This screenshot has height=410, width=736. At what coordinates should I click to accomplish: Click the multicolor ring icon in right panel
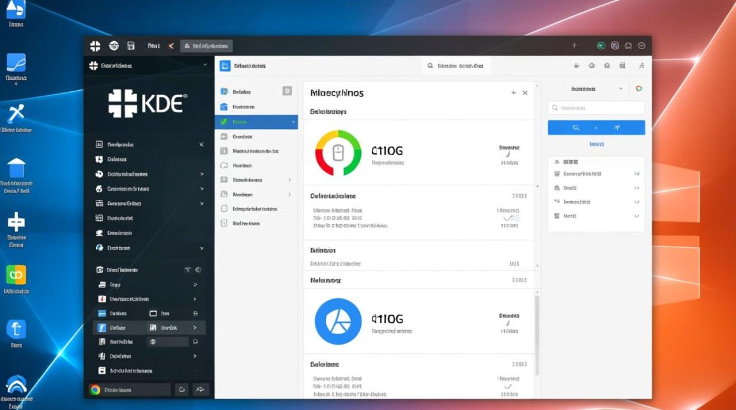tap(639, 89)
